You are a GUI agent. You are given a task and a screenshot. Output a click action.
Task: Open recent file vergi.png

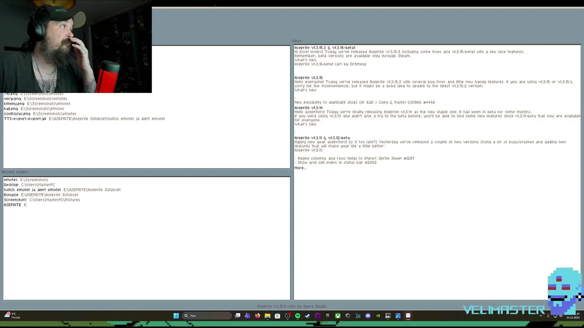tap(36, 98)
